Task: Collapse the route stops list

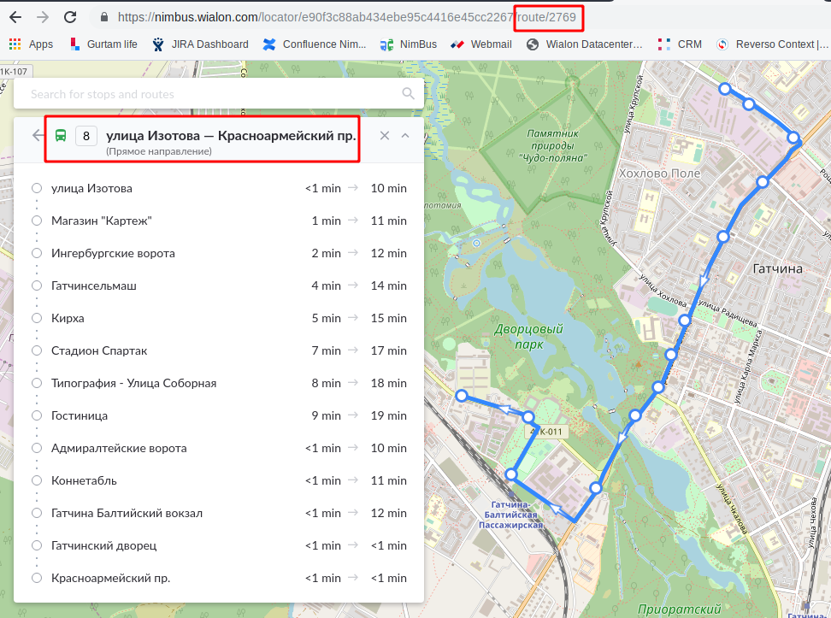Action: pyautogui.click(x=405, y=135)
